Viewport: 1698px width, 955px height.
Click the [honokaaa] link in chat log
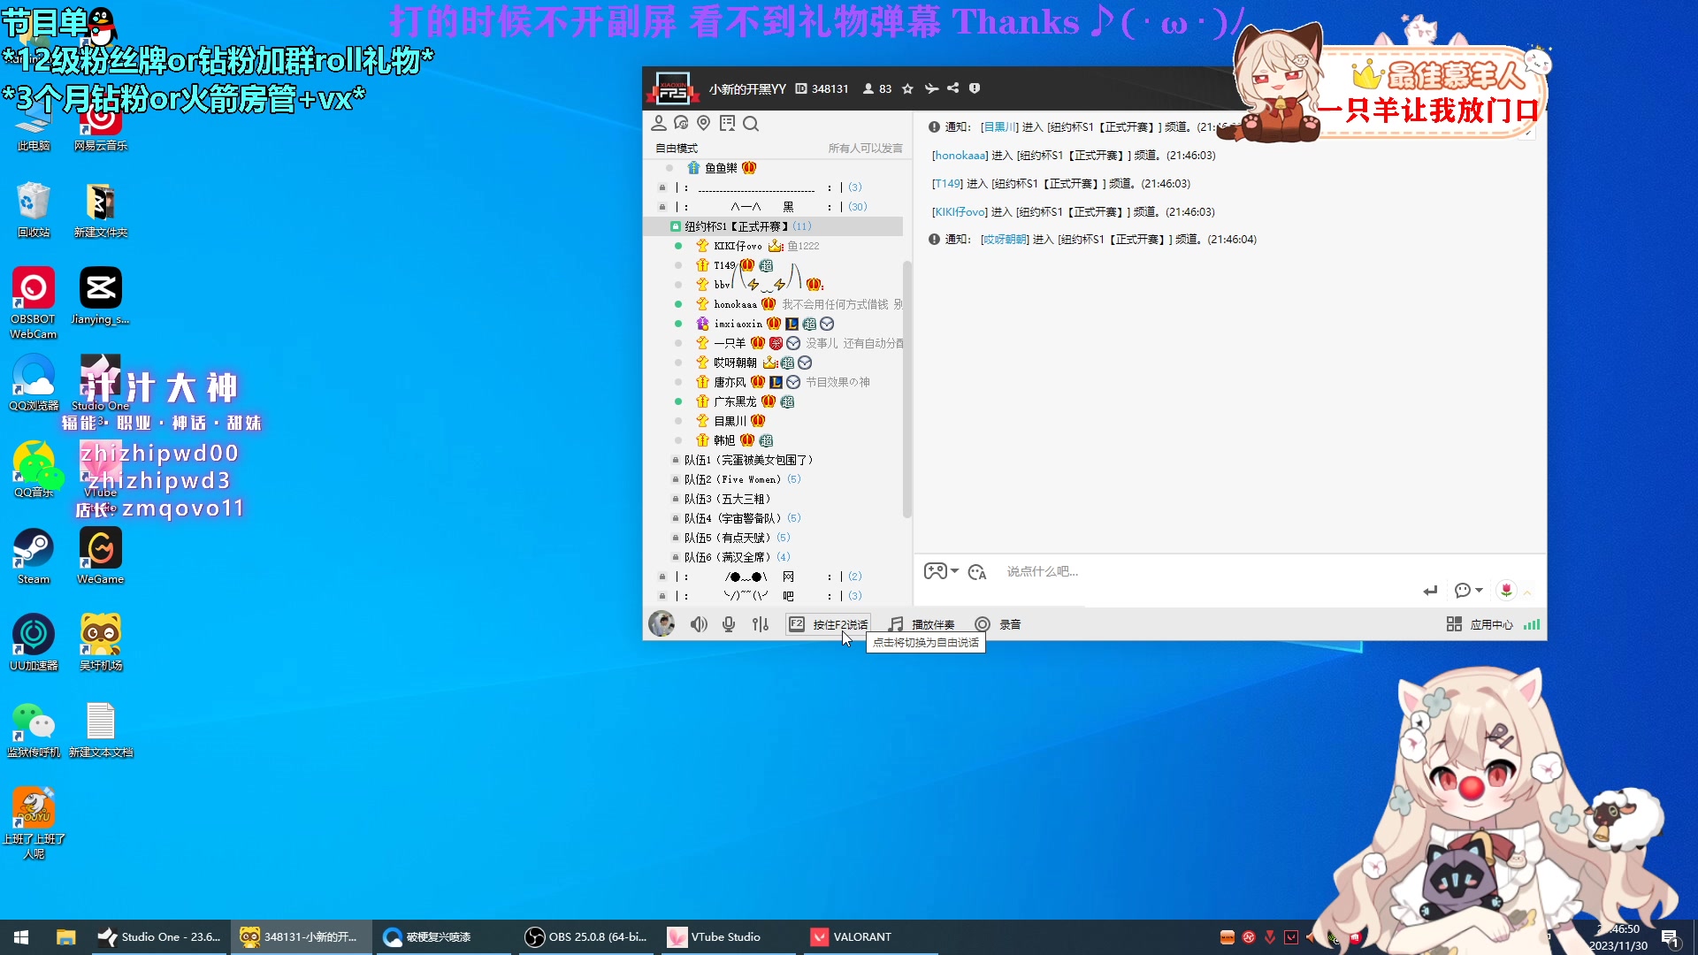[x=960, y=156]
